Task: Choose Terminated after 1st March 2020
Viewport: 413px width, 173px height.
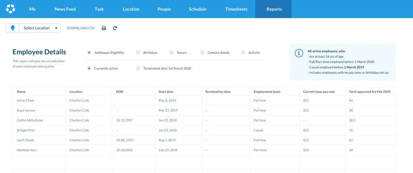Action: [138, 68]
